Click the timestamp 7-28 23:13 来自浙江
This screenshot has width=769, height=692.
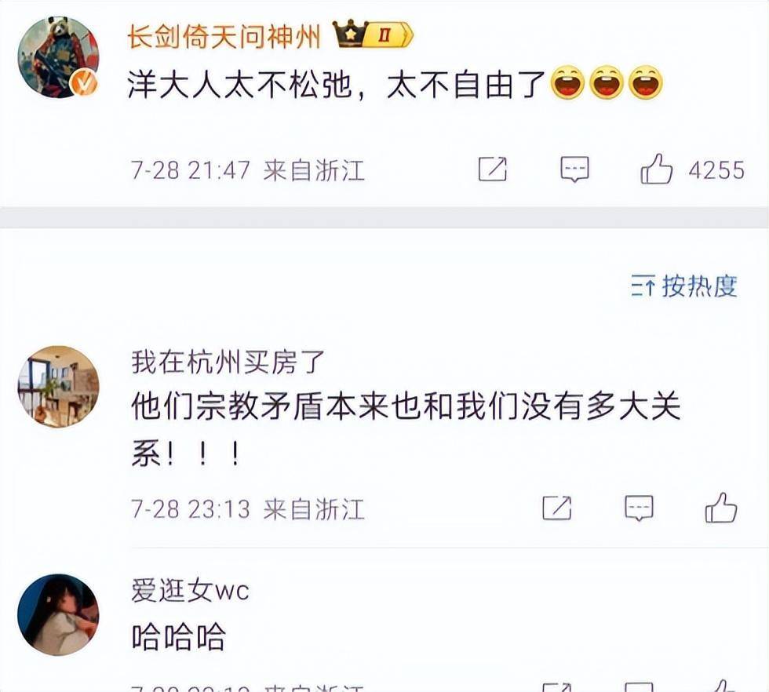point(248,509)
